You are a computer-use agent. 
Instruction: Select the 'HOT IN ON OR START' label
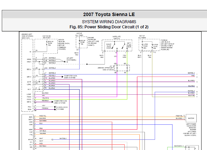46,37
